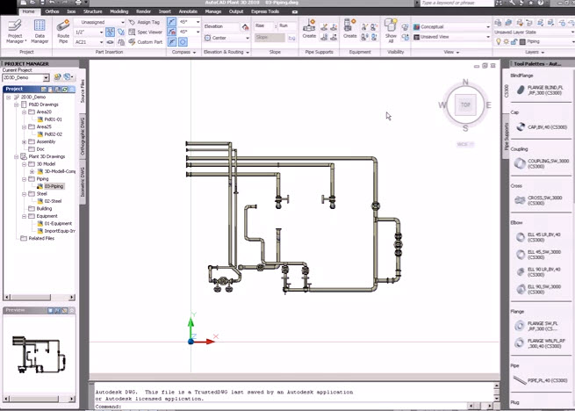Open the Conceptual visual style dropdown

point(451,27)
